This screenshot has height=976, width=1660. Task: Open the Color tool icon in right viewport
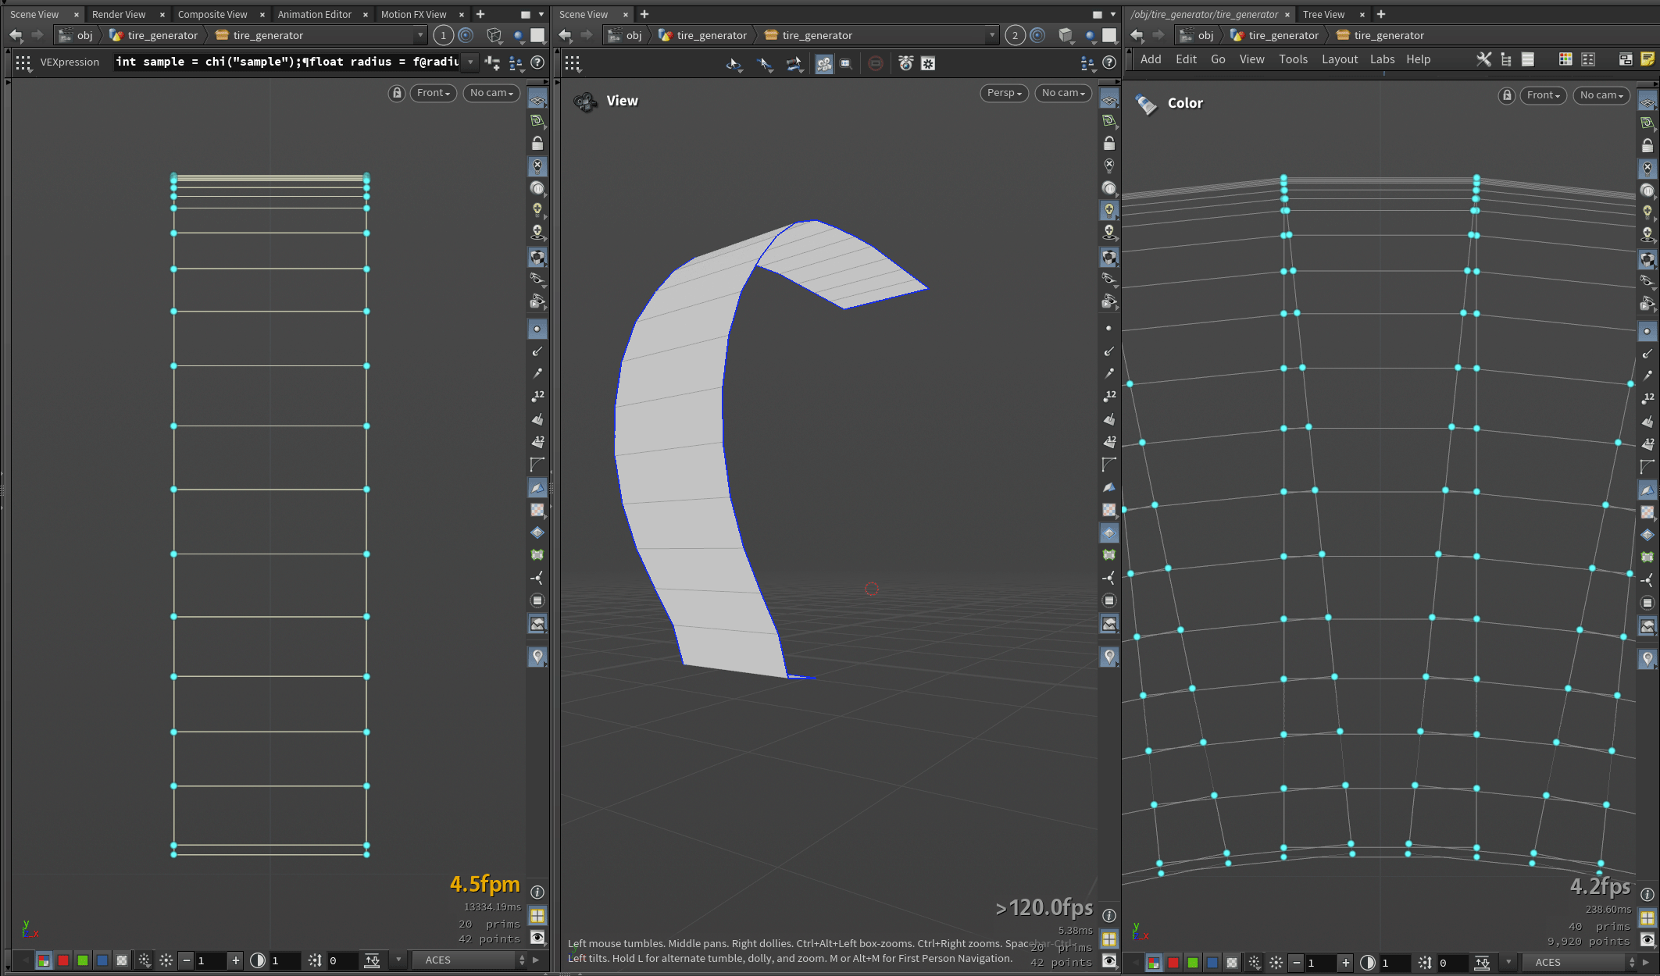(x=1146, y=103)
